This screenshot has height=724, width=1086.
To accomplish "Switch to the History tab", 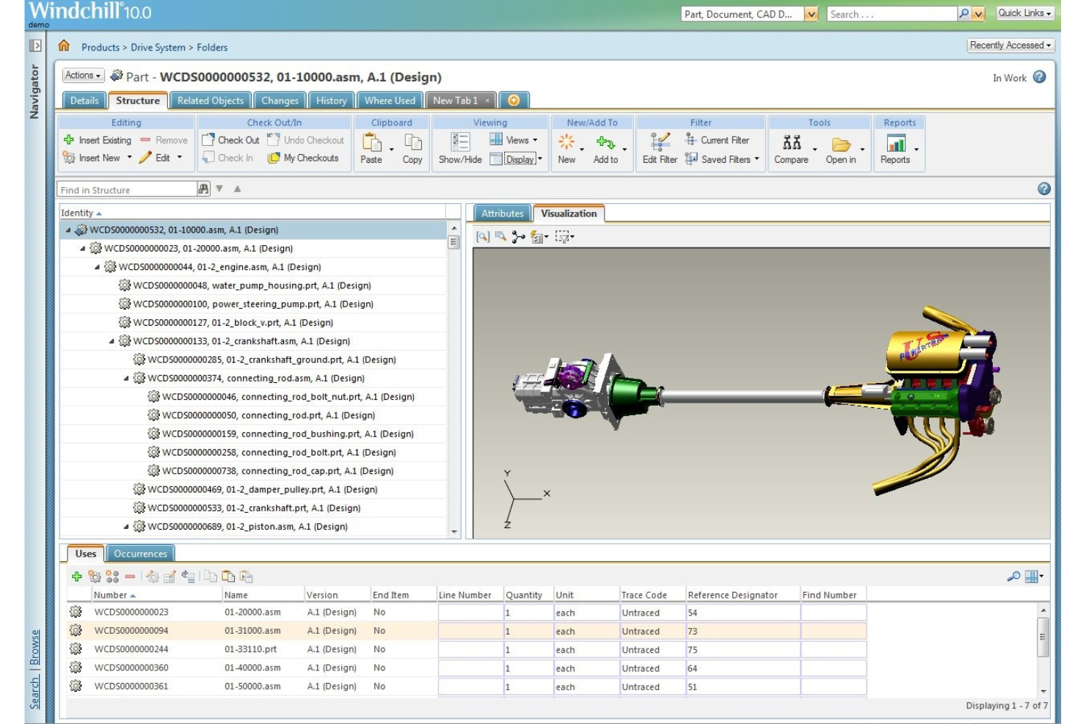I will (332, 100).
